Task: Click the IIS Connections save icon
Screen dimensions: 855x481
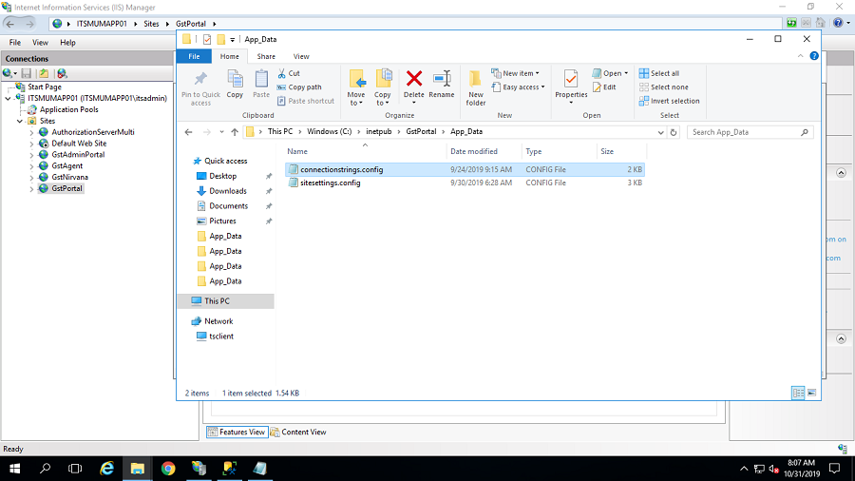Action: [x=27, y=73]
